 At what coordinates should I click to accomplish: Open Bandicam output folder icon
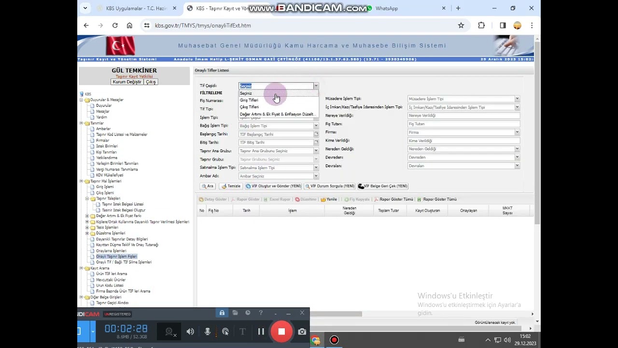(235, 313)
